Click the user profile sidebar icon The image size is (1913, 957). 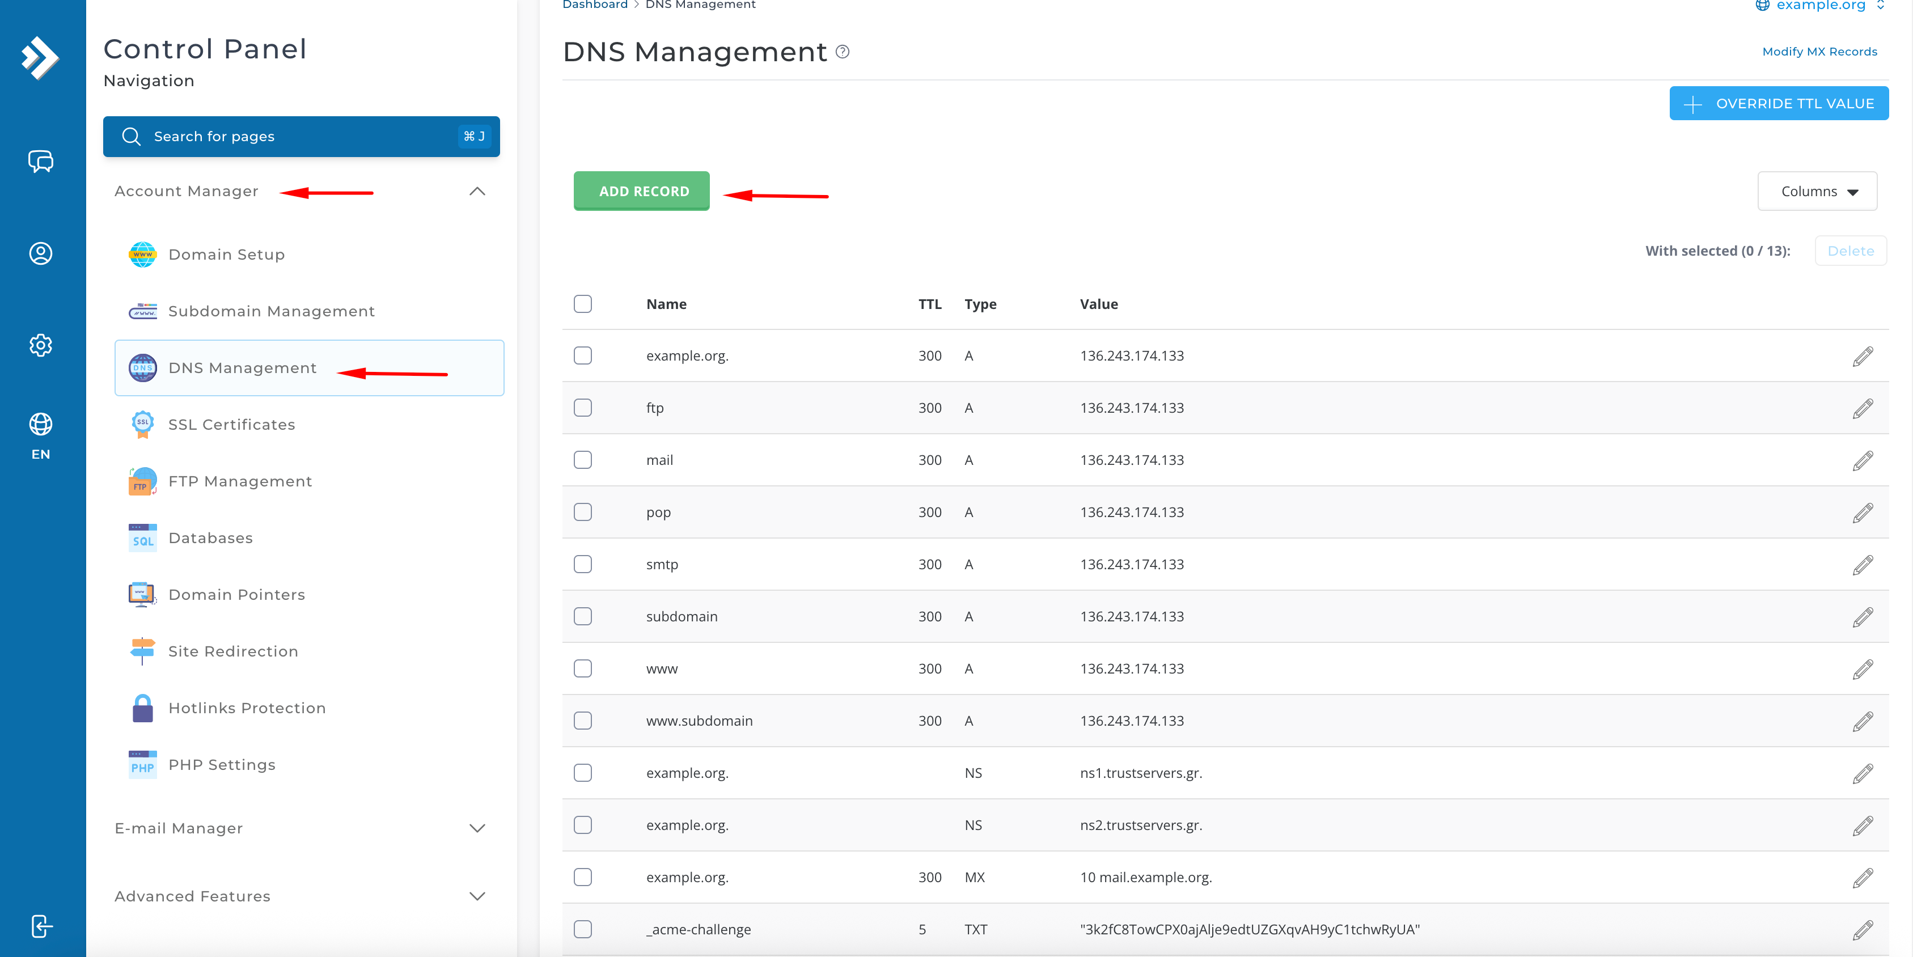pyautogui.click(x=41, y=254)
